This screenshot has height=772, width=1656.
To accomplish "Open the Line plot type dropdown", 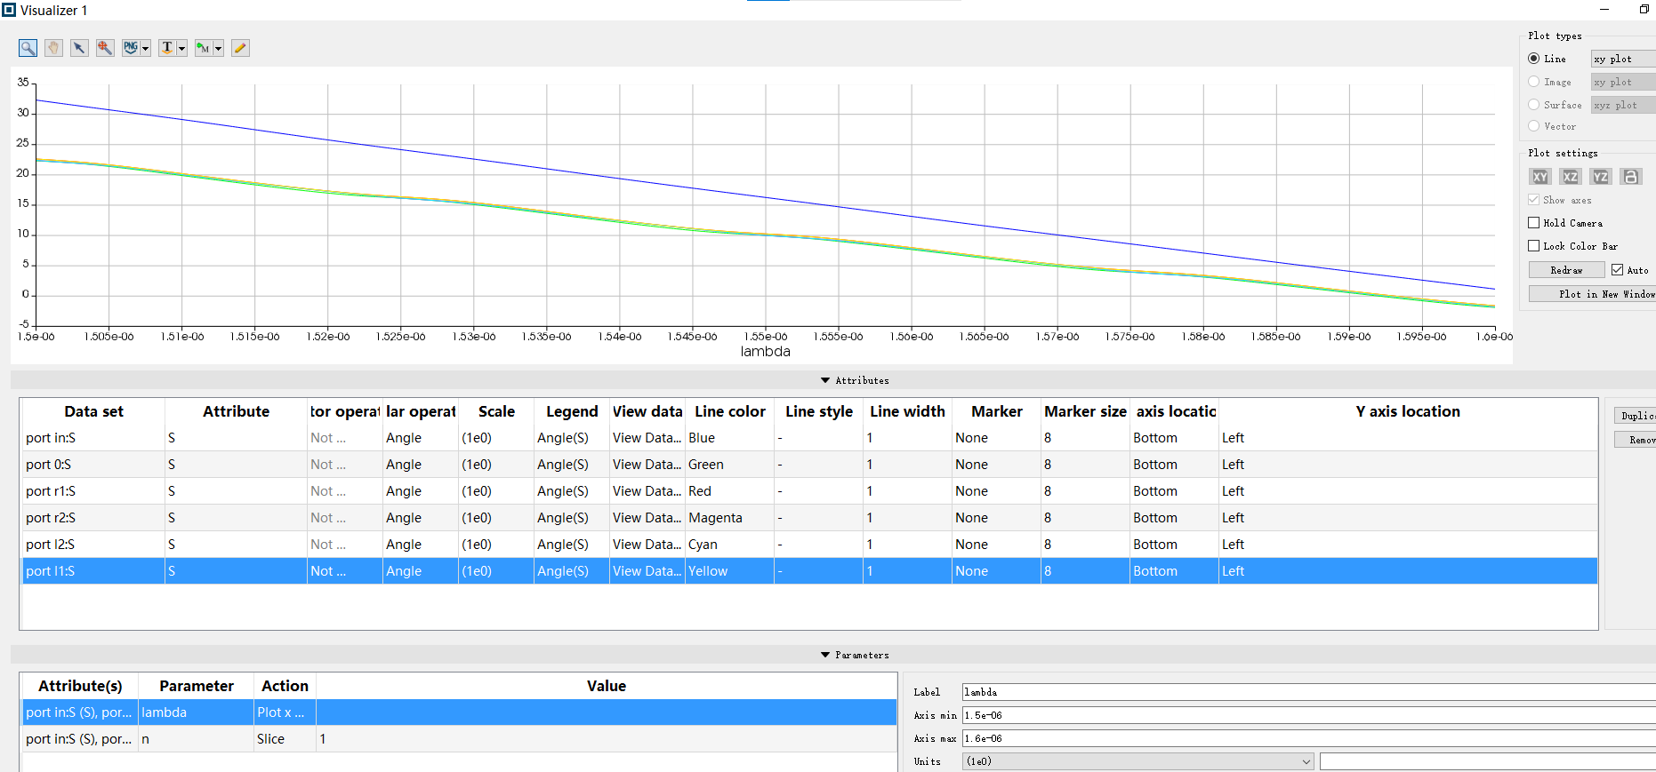I will click(x=1623, y=59).
